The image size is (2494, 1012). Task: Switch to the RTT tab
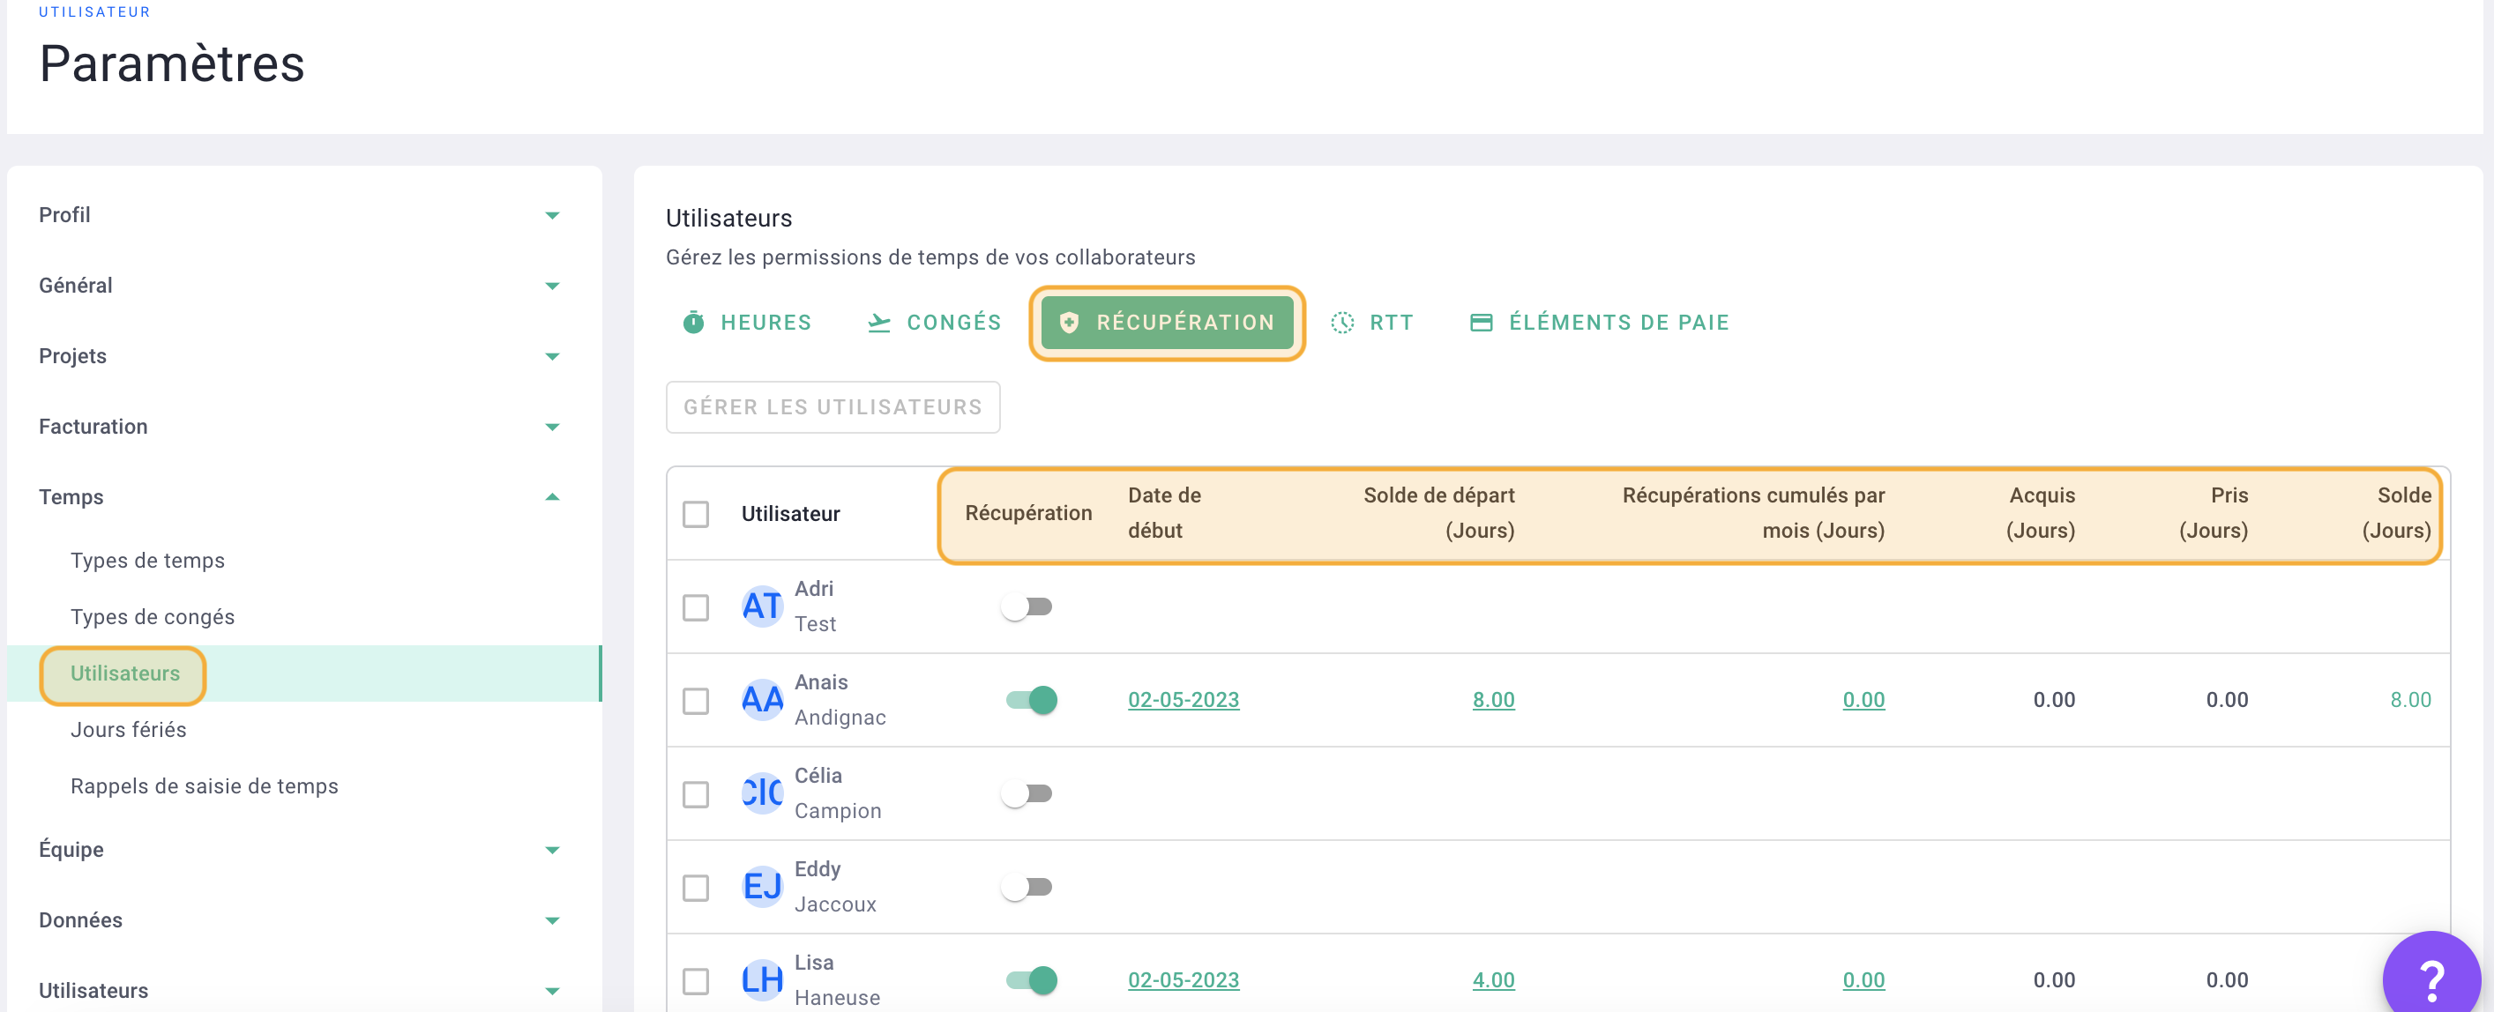[x=1372, y=322]
